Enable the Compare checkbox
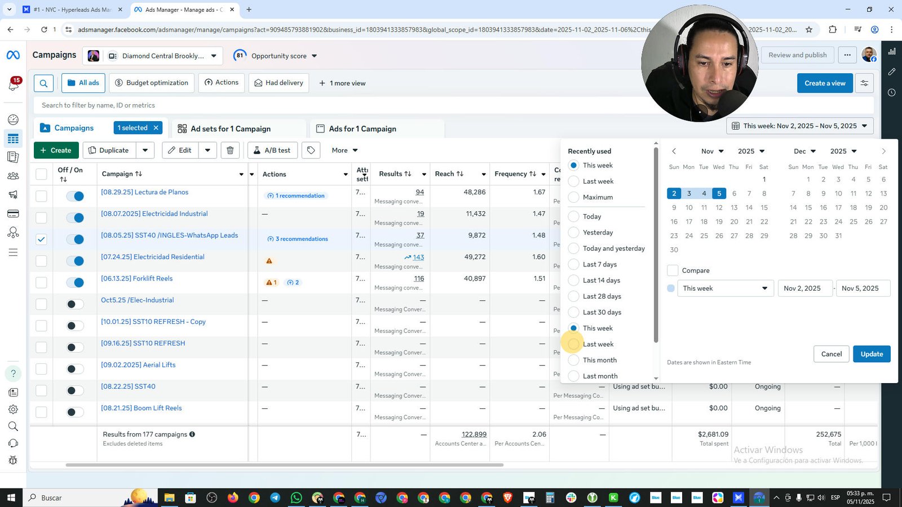This screenshot has height=507, width=902. 673,270
